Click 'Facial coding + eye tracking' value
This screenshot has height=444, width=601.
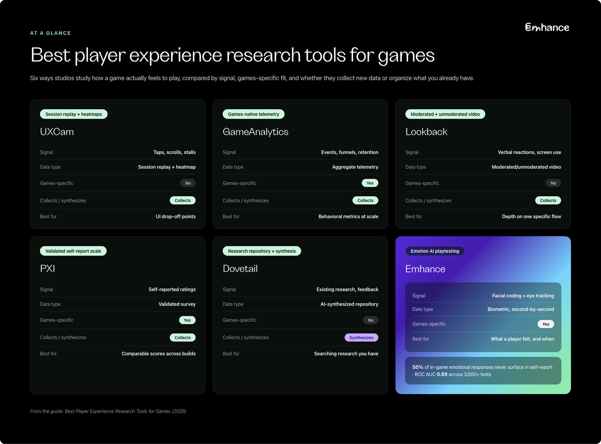(523, 296)
